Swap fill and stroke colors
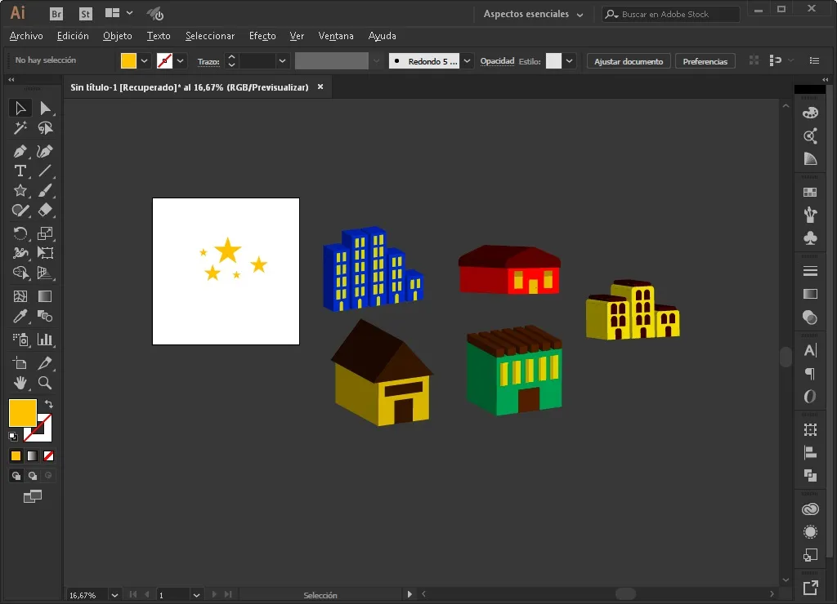837x604 pixels. [48, 403]
